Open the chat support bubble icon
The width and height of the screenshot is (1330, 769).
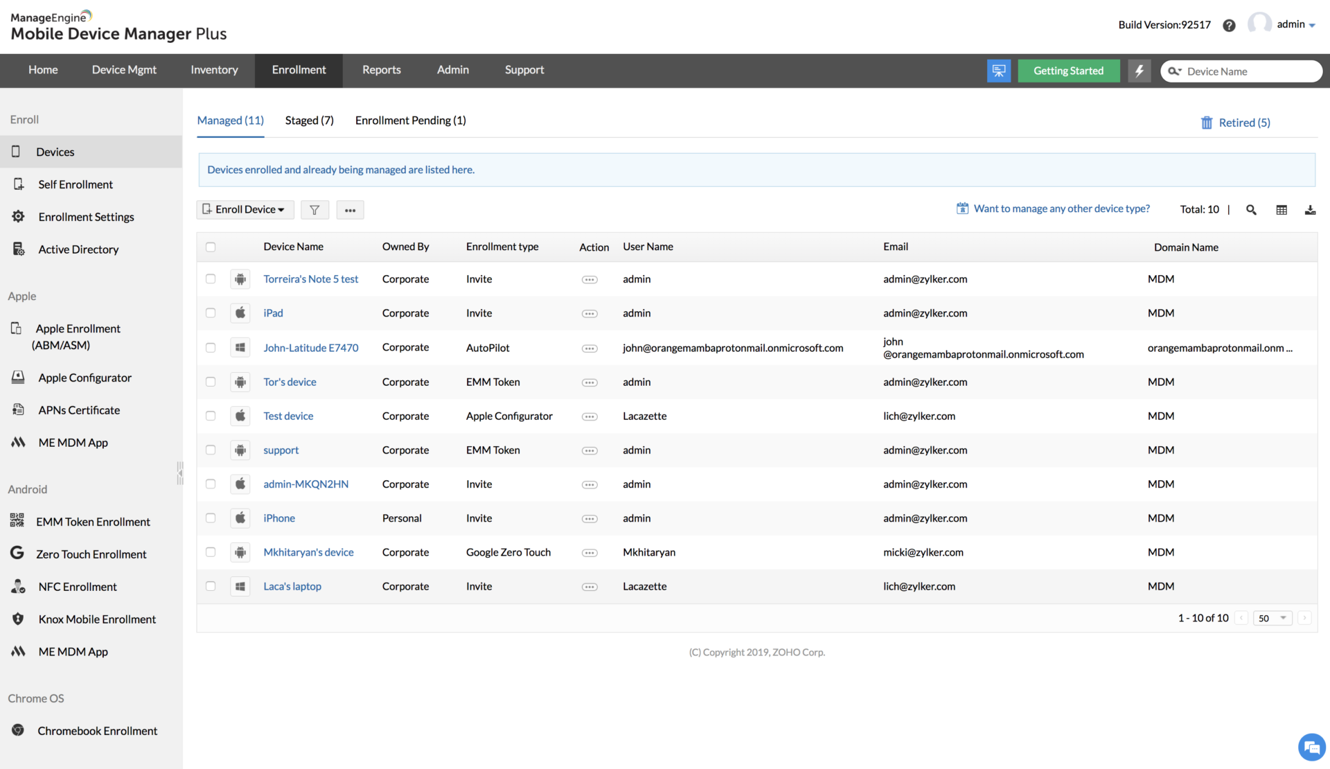1311,748
